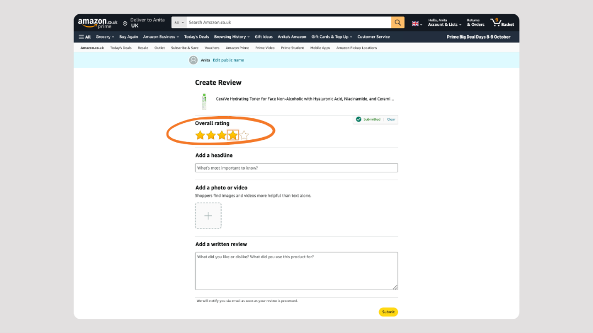The width and height of the screenshot is (593, 333).
Task: Open Vouchers sub navigation link
Action: 212,48
